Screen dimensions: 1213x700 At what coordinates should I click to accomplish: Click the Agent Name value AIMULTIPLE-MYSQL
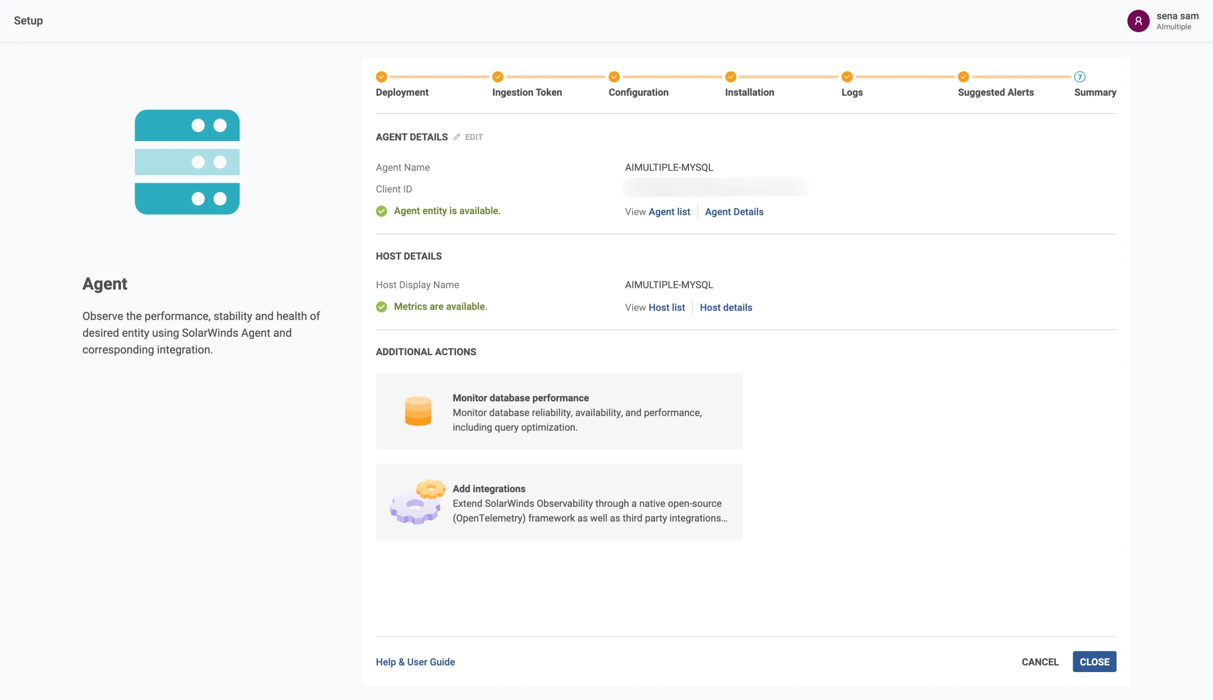(669, 167)
